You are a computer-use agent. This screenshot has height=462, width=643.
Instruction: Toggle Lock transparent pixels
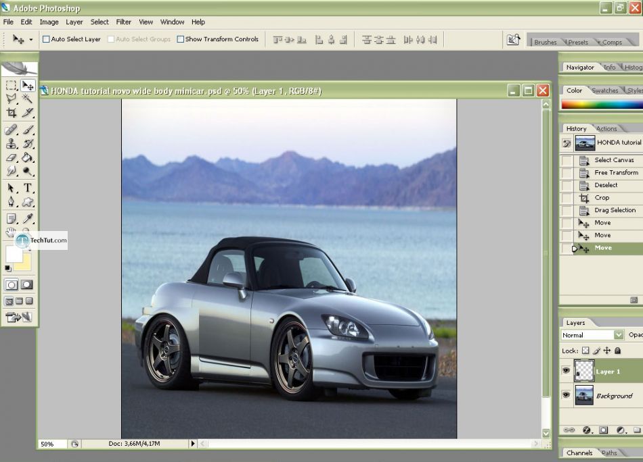[x=585, y=351]
